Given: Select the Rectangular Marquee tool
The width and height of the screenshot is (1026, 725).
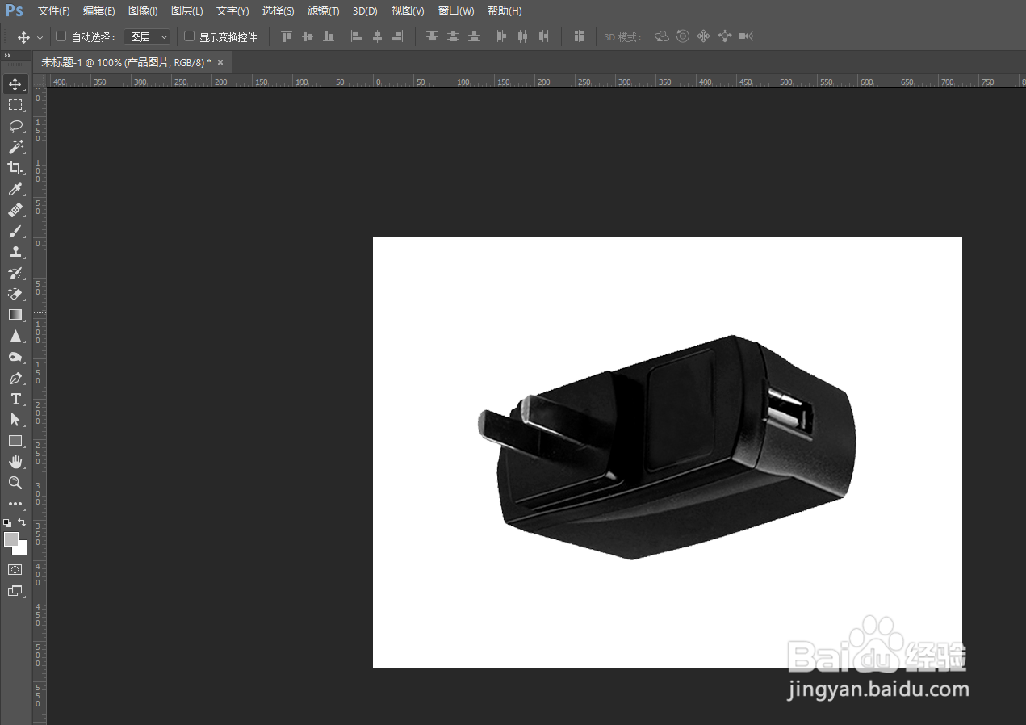Looking at the screenshot, I should (x=15, y=105).
